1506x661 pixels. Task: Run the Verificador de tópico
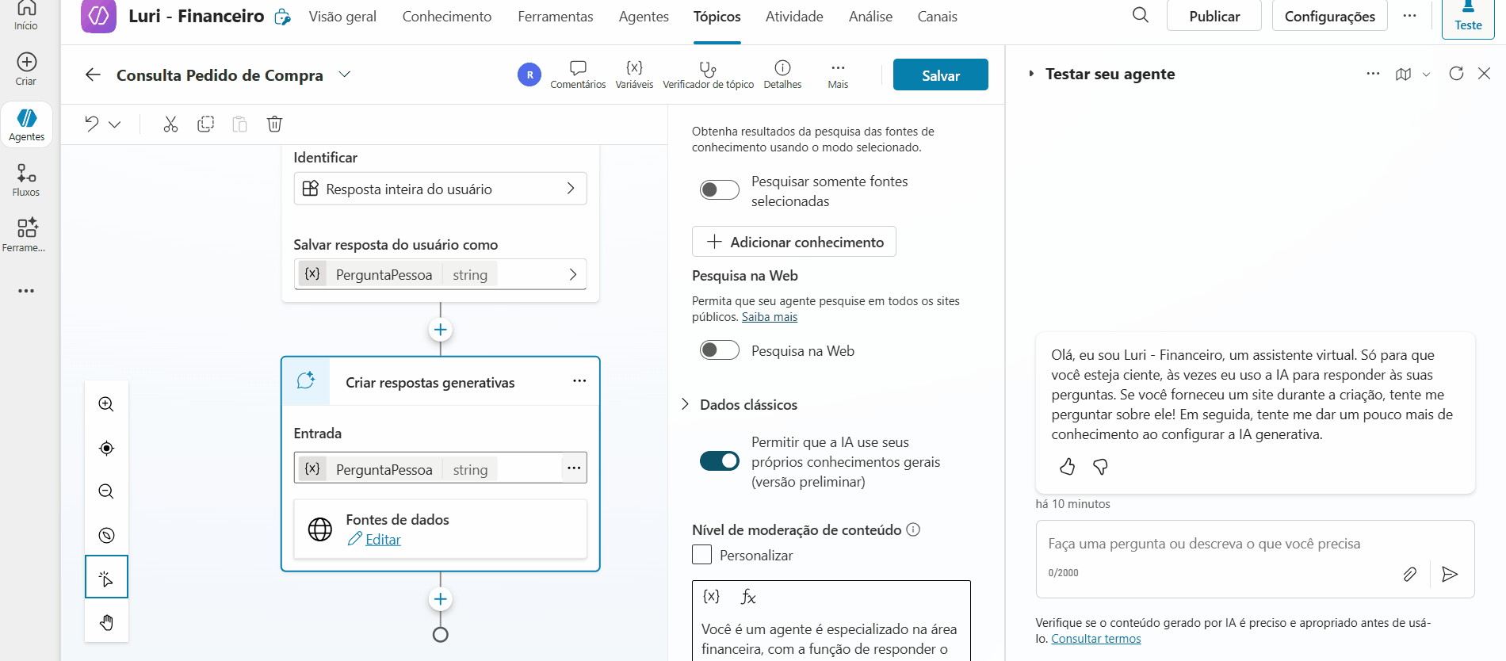click(x=708, y=75)
